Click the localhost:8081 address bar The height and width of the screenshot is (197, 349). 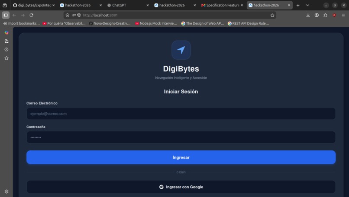point(169,15)
